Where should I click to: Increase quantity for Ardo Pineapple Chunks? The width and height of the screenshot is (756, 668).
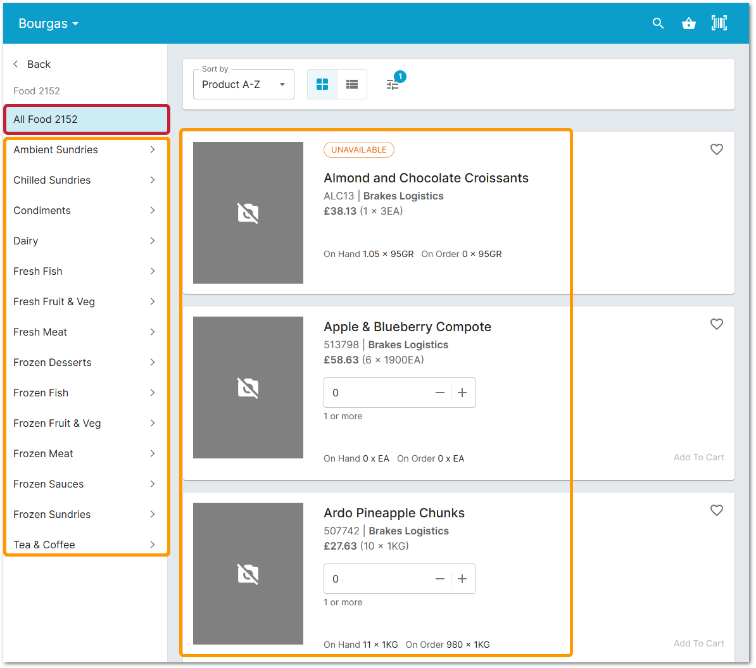pos(462,578)
